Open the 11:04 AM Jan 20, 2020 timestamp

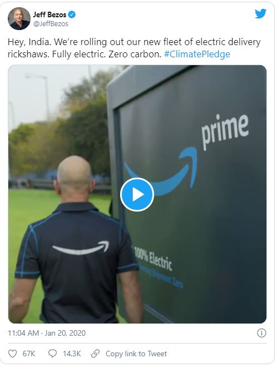click(x=47, y=333)
